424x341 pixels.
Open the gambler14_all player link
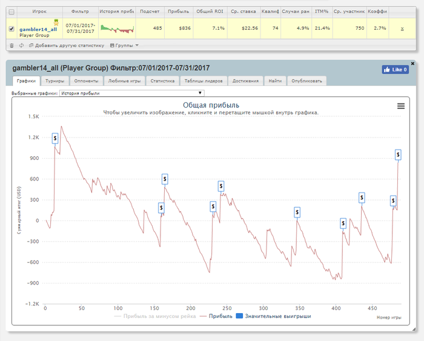coord(38,29)
